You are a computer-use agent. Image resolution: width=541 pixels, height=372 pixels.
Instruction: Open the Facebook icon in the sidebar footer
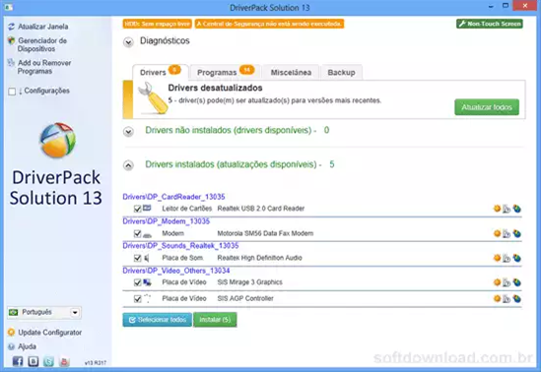(x=18, y=361)
